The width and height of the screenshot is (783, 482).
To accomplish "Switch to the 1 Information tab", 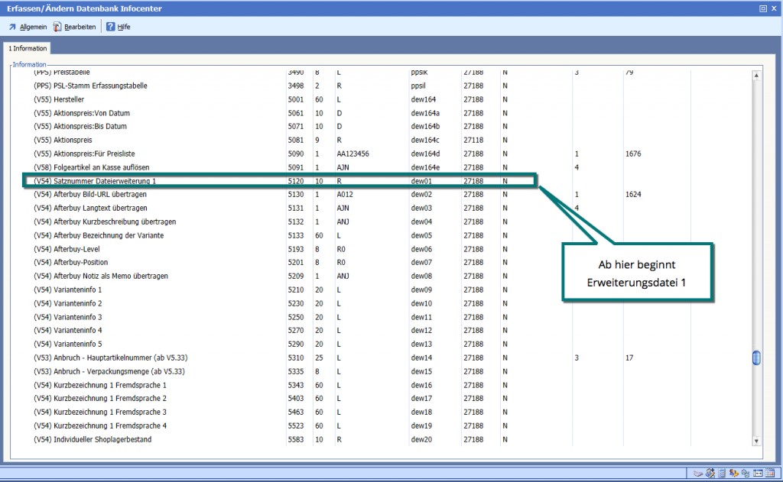I will pos(28,48).
